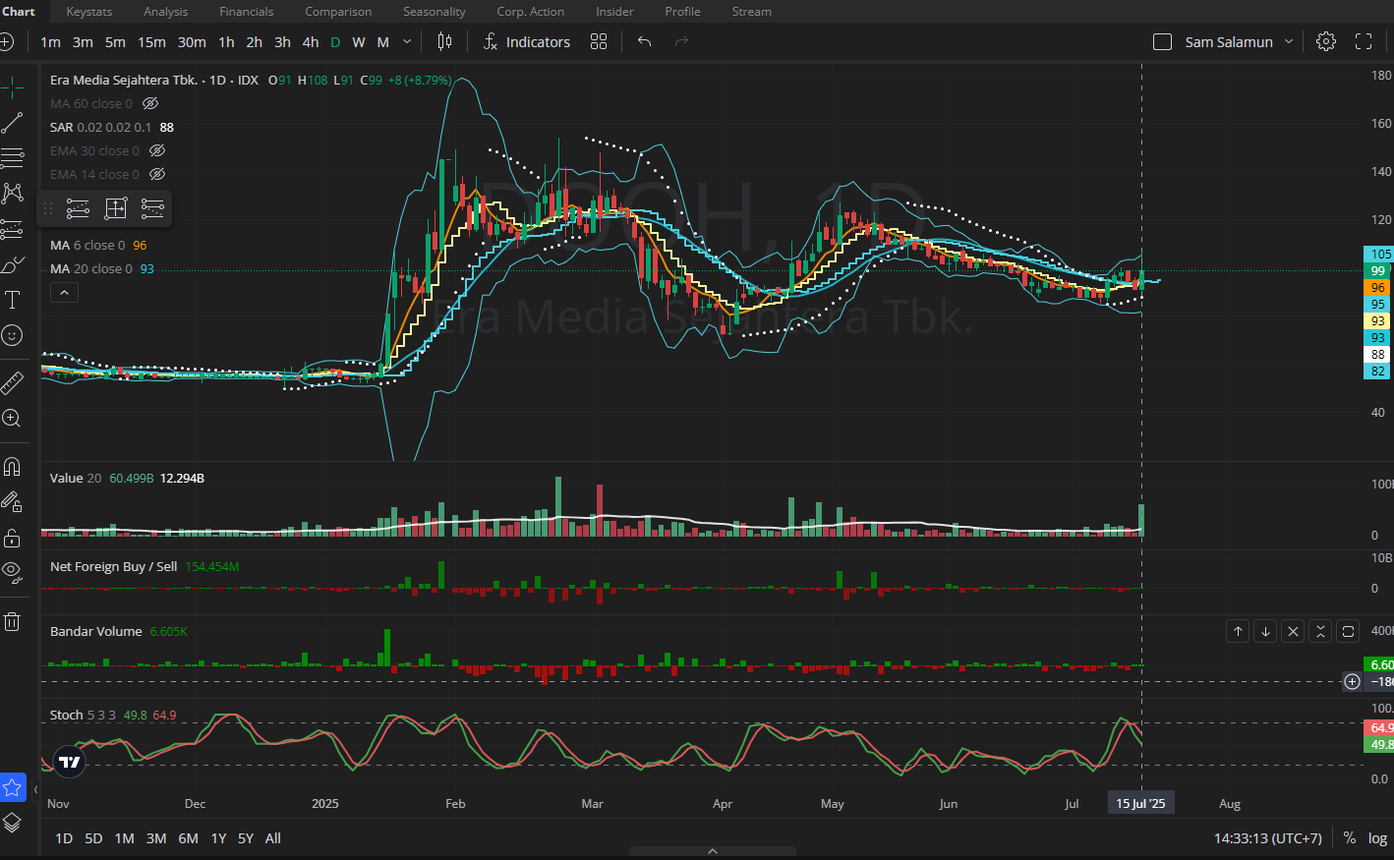Open the Sam Salamun layout dropdown
The height and width of the screenshot is (860, 1394).
point(1289,41)
